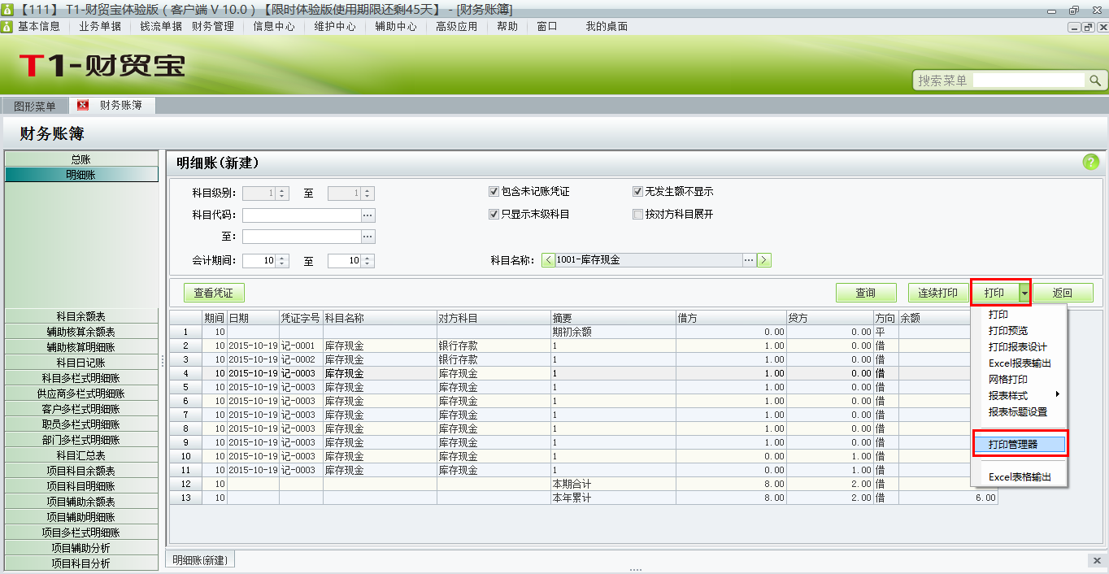Screen dimensions: 1109x574
Task: Enable 按对方科目展开 checkbox
Action: tap(638, 215)
